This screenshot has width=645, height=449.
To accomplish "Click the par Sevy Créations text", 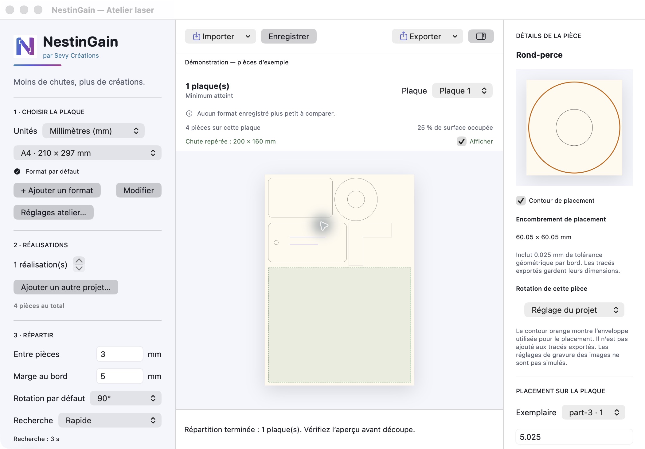I will pyautogui.click(x=71, y=56).
